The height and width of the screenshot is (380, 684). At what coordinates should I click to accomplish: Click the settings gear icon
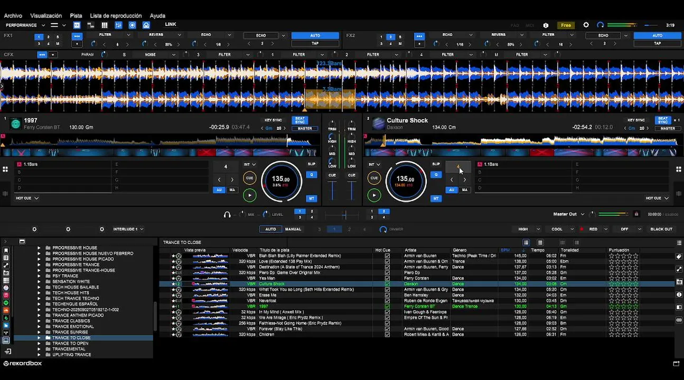tap(586, 25)
